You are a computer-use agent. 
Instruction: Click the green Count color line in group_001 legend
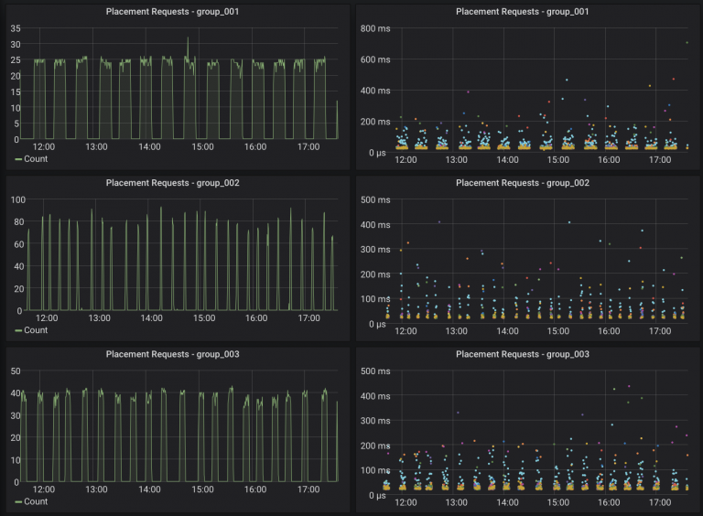tap(18, 159)
